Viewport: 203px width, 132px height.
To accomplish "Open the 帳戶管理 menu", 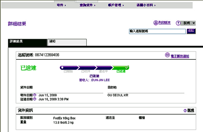I will coord(116,5).
